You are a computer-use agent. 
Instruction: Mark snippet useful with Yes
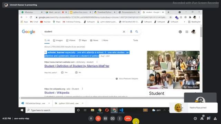tap(65, 73)
